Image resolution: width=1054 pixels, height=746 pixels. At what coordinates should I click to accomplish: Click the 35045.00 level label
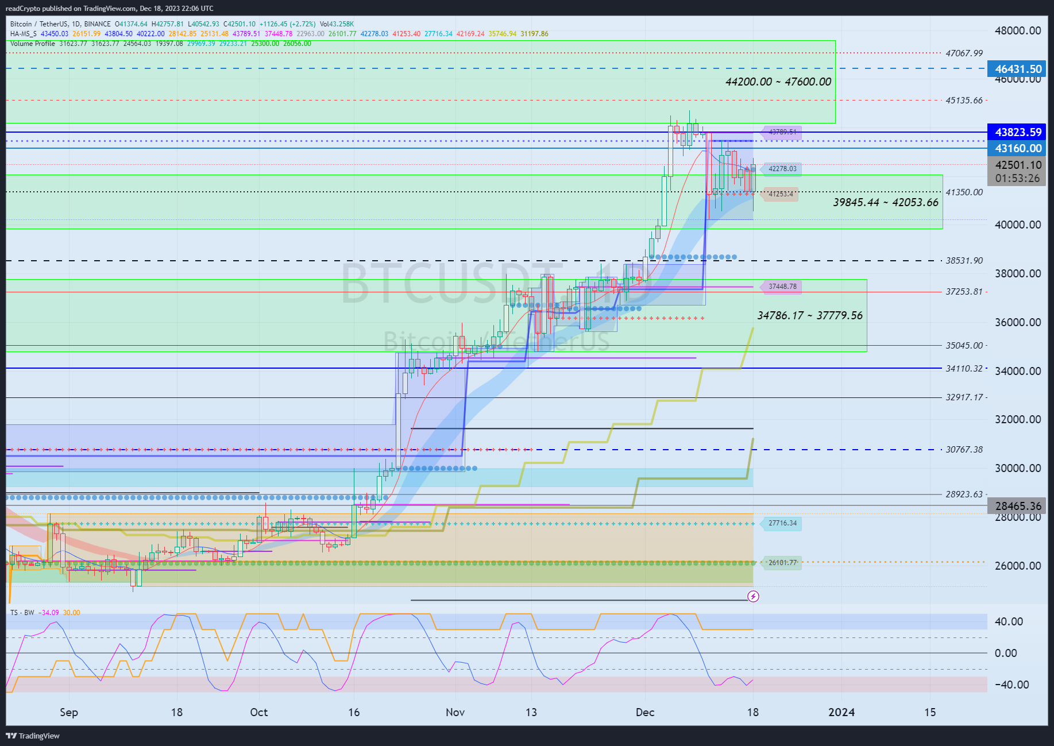coord(964,345)
